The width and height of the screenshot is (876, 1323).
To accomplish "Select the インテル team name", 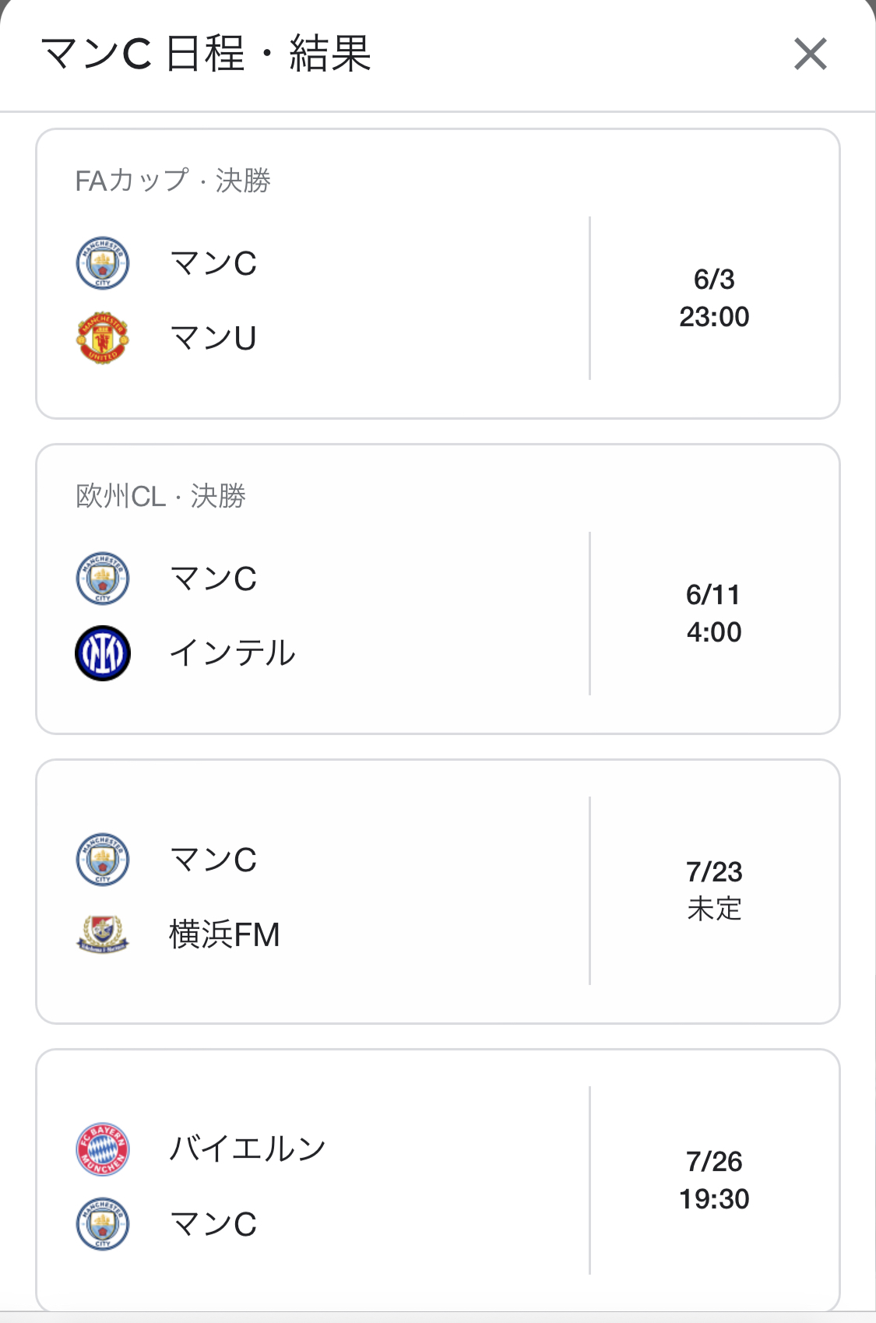I will tap(232, 653).
